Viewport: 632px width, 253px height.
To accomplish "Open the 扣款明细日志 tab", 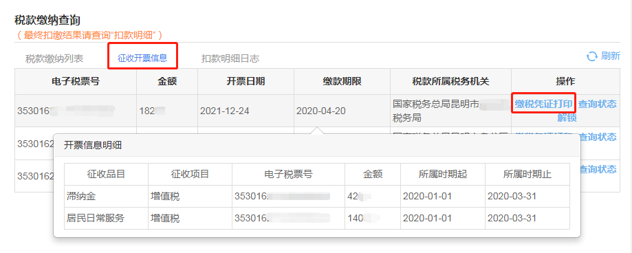I will click(230, 59).
